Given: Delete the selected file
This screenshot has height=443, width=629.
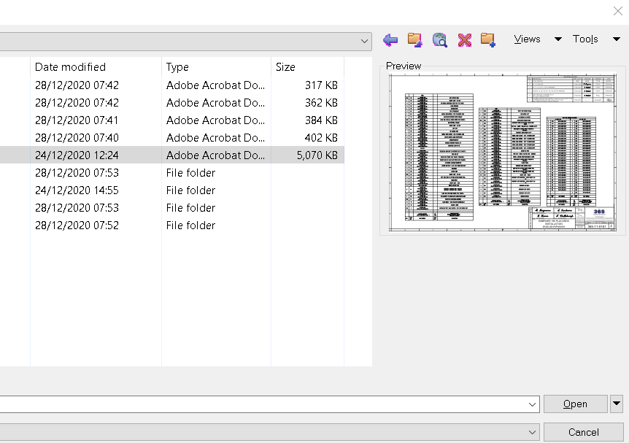Looking at the screenshot, I should click(x=465, y=40).
